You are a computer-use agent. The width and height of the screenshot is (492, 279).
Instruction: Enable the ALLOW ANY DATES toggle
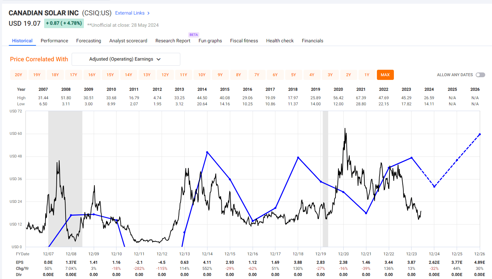[480, 74]
